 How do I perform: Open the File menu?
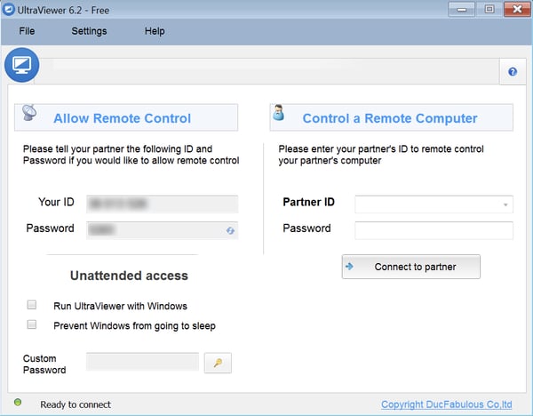tap(27, 31)
